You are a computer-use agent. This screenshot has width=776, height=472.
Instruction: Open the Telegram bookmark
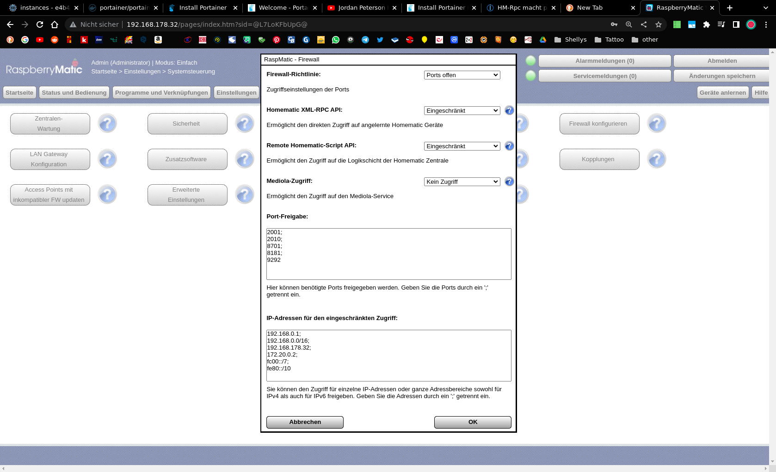pos(365,40)
